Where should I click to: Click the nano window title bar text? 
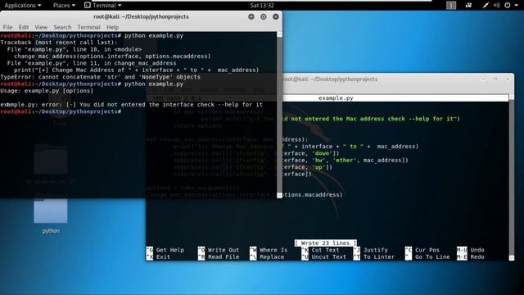click(330, 79)
